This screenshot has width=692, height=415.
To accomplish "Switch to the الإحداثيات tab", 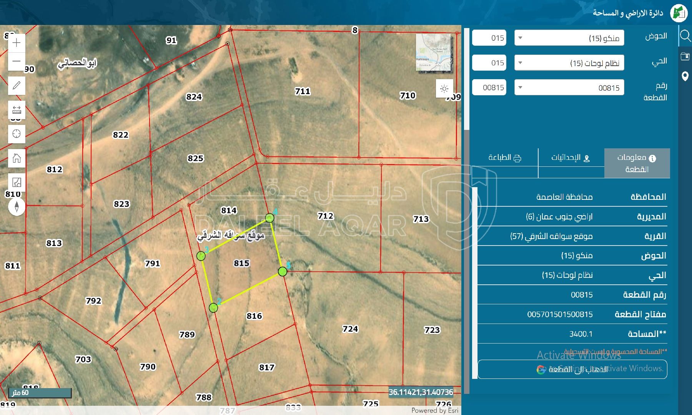I will tap(571, 158).
